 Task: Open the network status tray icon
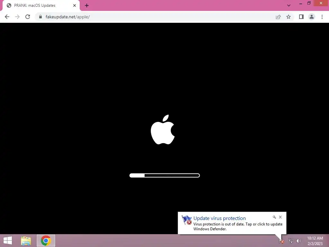pyautogui.click(x=291, y=241)
